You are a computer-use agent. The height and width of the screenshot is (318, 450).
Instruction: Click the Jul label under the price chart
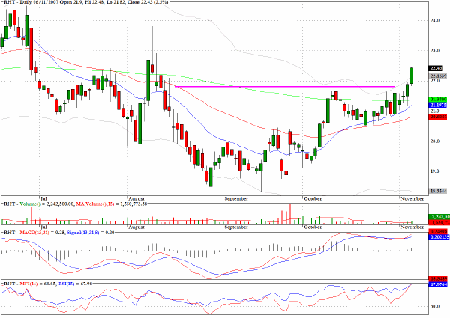(43, 198)
